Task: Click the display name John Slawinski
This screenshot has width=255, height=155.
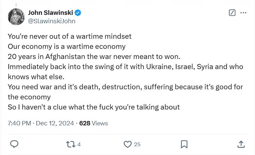Action: (x=51, y=13)
